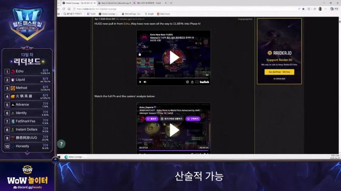Screen dimensions: 341x191
Task: Go back in browser history
Action: pos(58,9)
